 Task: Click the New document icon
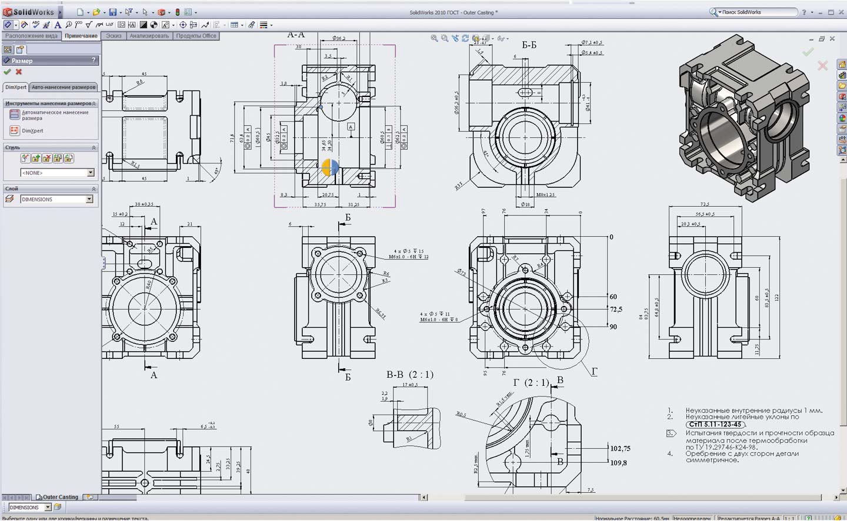80,12
